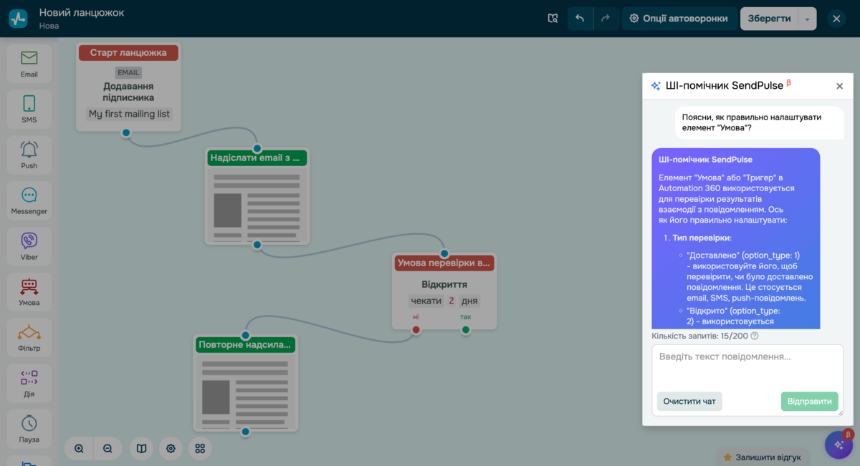The image size is (860, 466).
Task: Select the SMS element in sidebar
Action: (x=29, y=110)
